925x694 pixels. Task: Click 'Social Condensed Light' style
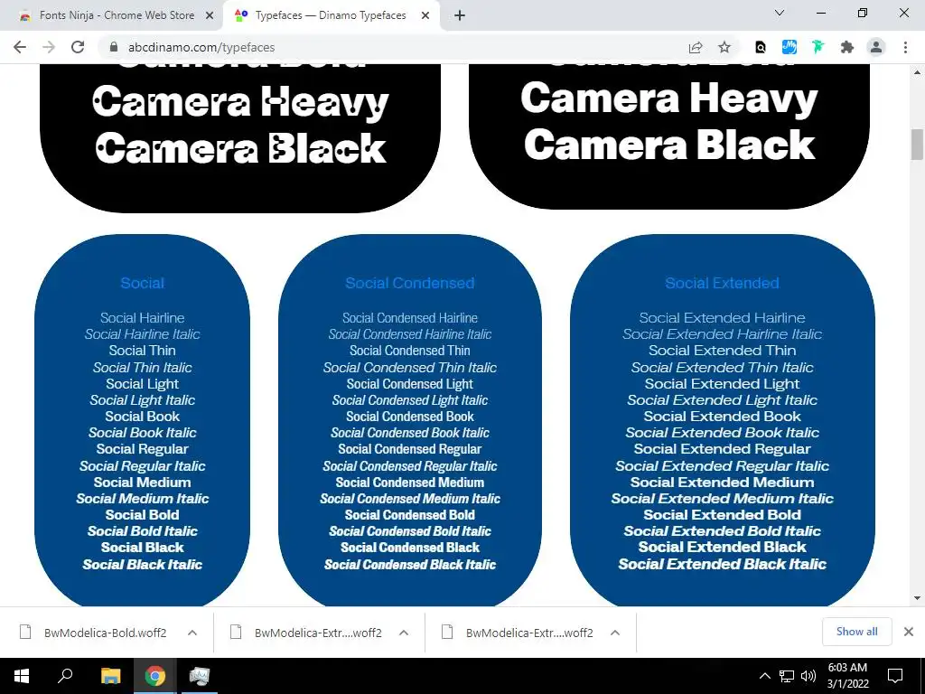click(410, 383)
